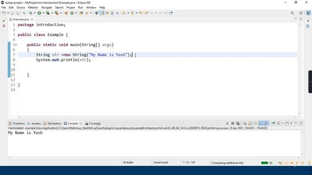This screenshot has height=175, width=312.
Task: Open the Coverage launch dropdown arrow
Action: tap(52, 13)
